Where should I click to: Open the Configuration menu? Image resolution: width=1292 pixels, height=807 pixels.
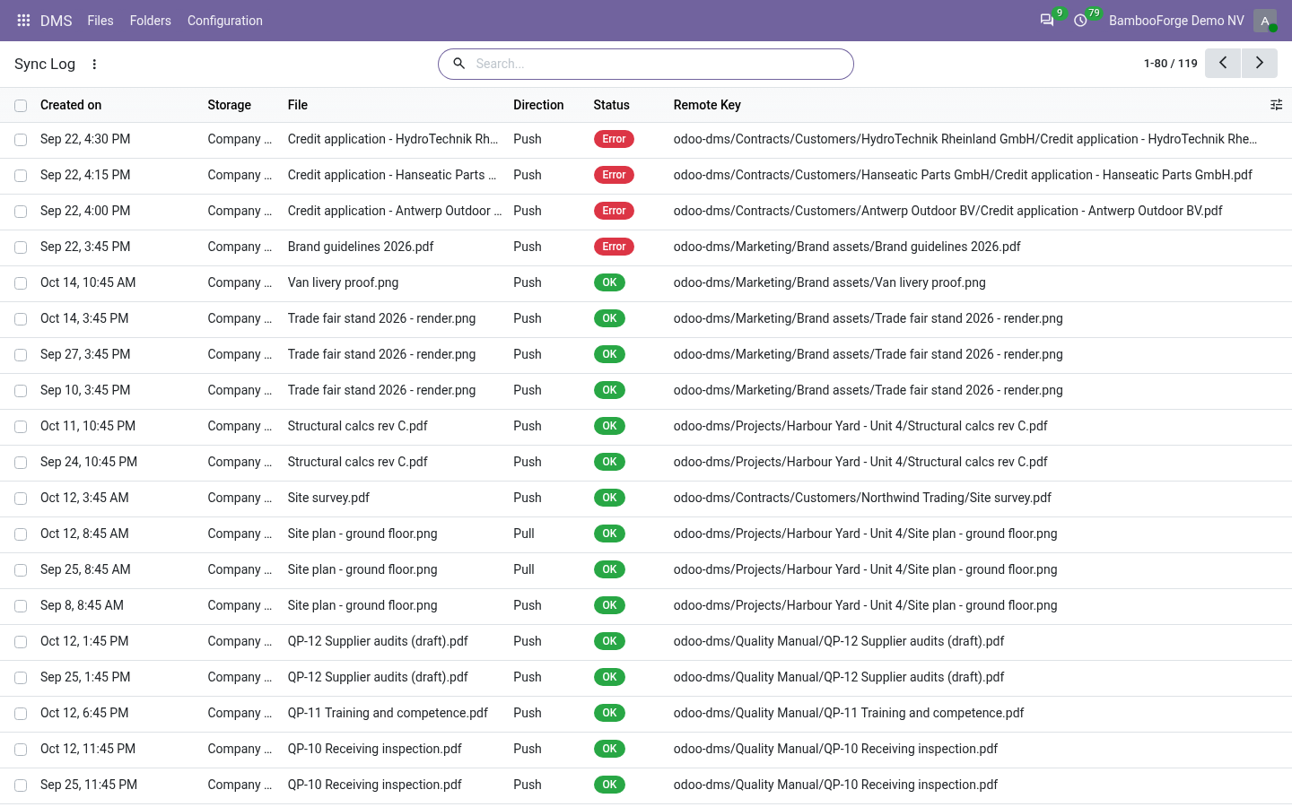click(224, 20)
